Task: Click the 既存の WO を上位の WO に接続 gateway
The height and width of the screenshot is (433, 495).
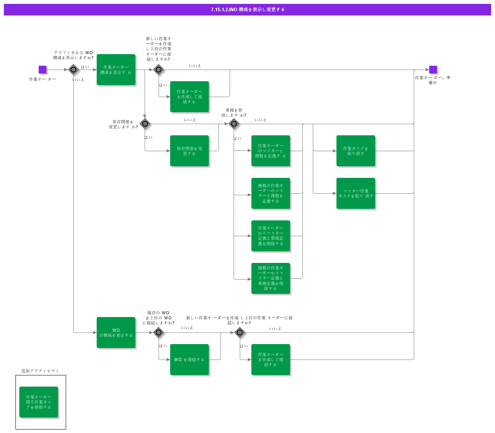Action: (159, 332)
